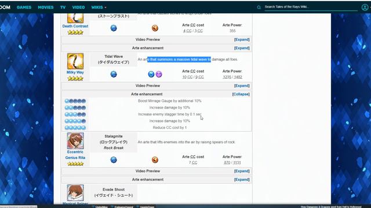Screen dimensions: 371x208
Task: Click the search magnifier icon
Action: click(259, 8)
